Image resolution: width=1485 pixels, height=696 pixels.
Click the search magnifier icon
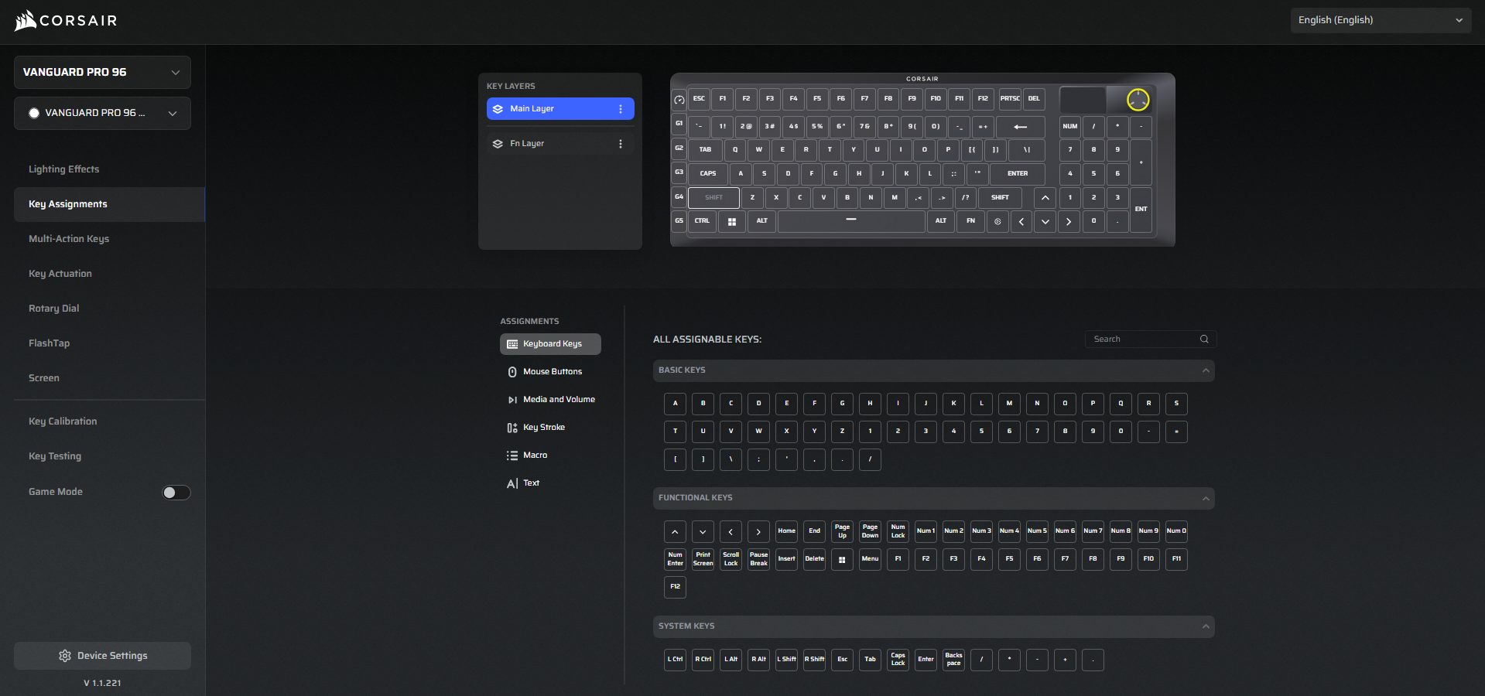[1204, 339]
